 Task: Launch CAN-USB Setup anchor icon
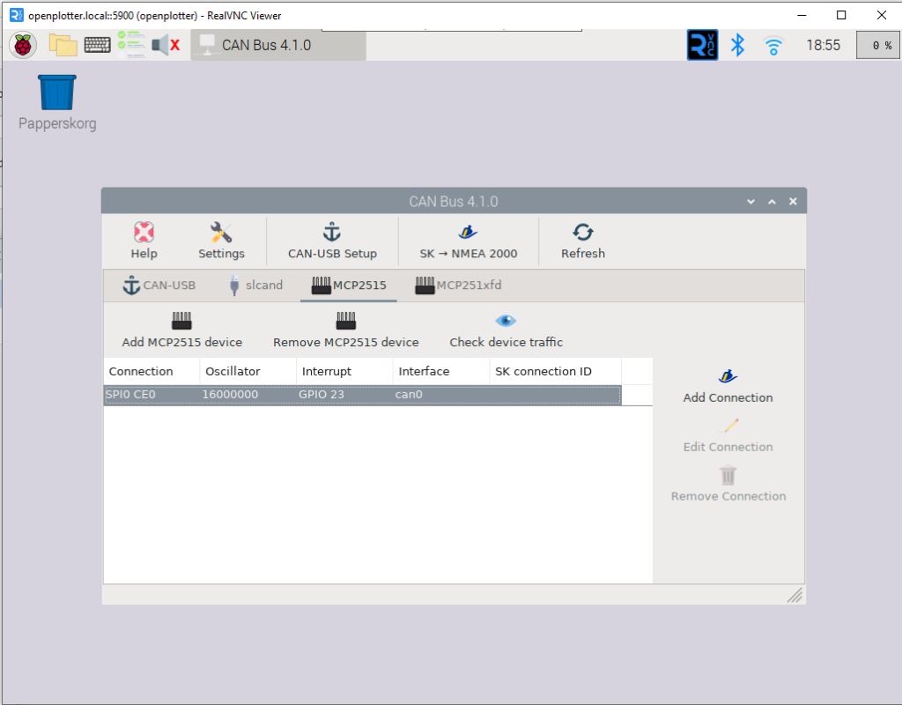coord(332,241)
